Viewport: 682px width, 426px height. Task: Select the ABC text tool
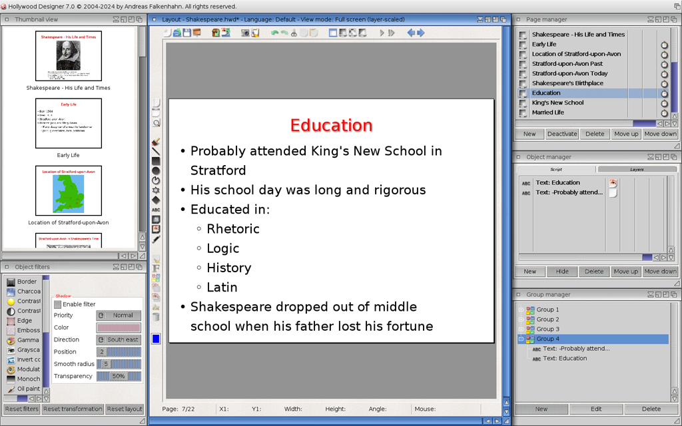point(156,210)
